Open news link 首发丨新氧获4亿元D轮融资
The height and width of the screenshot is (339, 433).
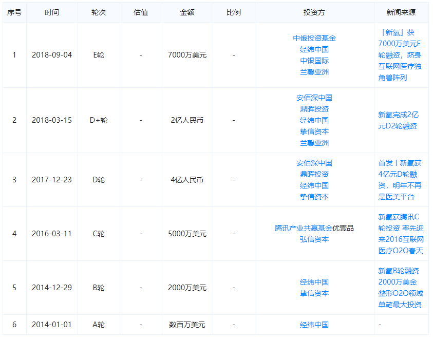(x=400, y=180)
